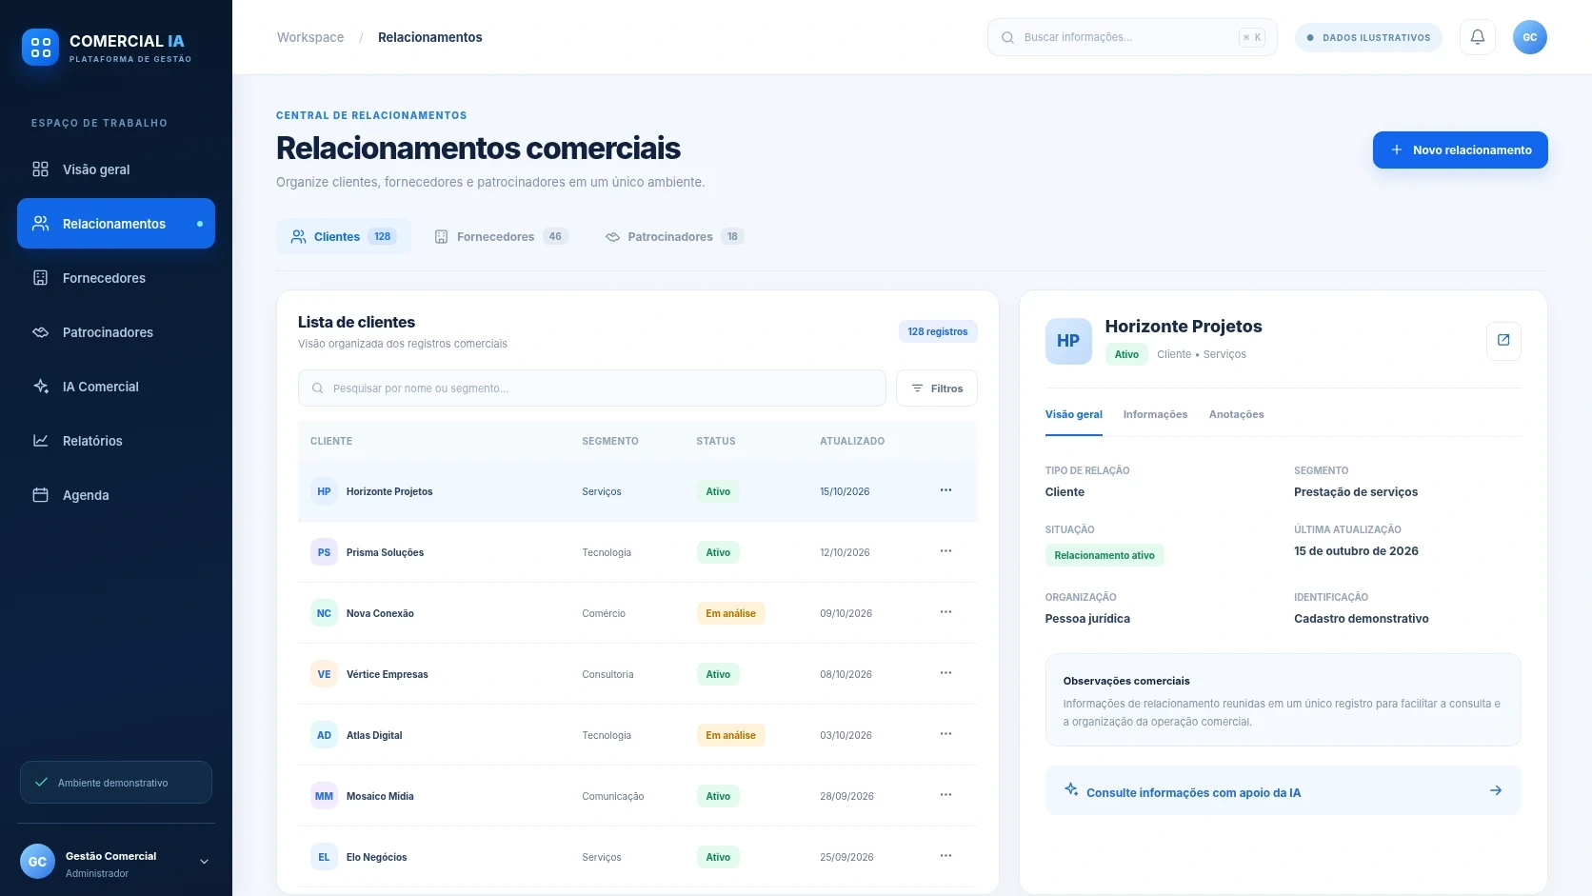This screenshot has height=896, width=1592.
Task: Open row options for Vértice Empresas
Action: [x=945, y=673]
